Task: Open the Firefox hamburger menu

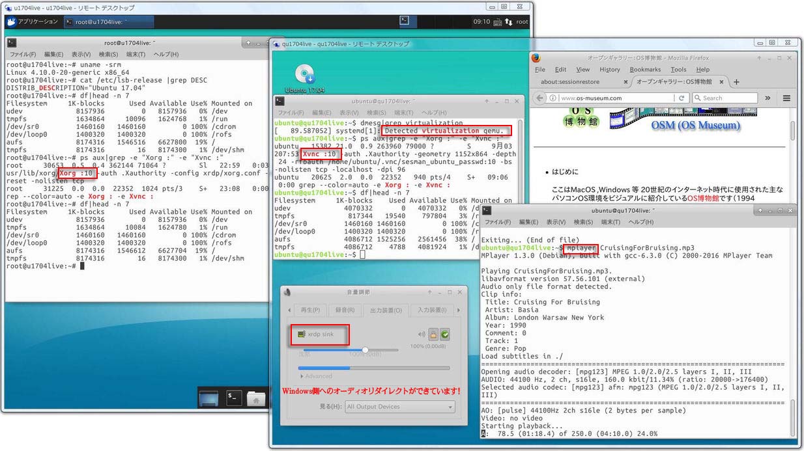Action: [x=786, y=98]
